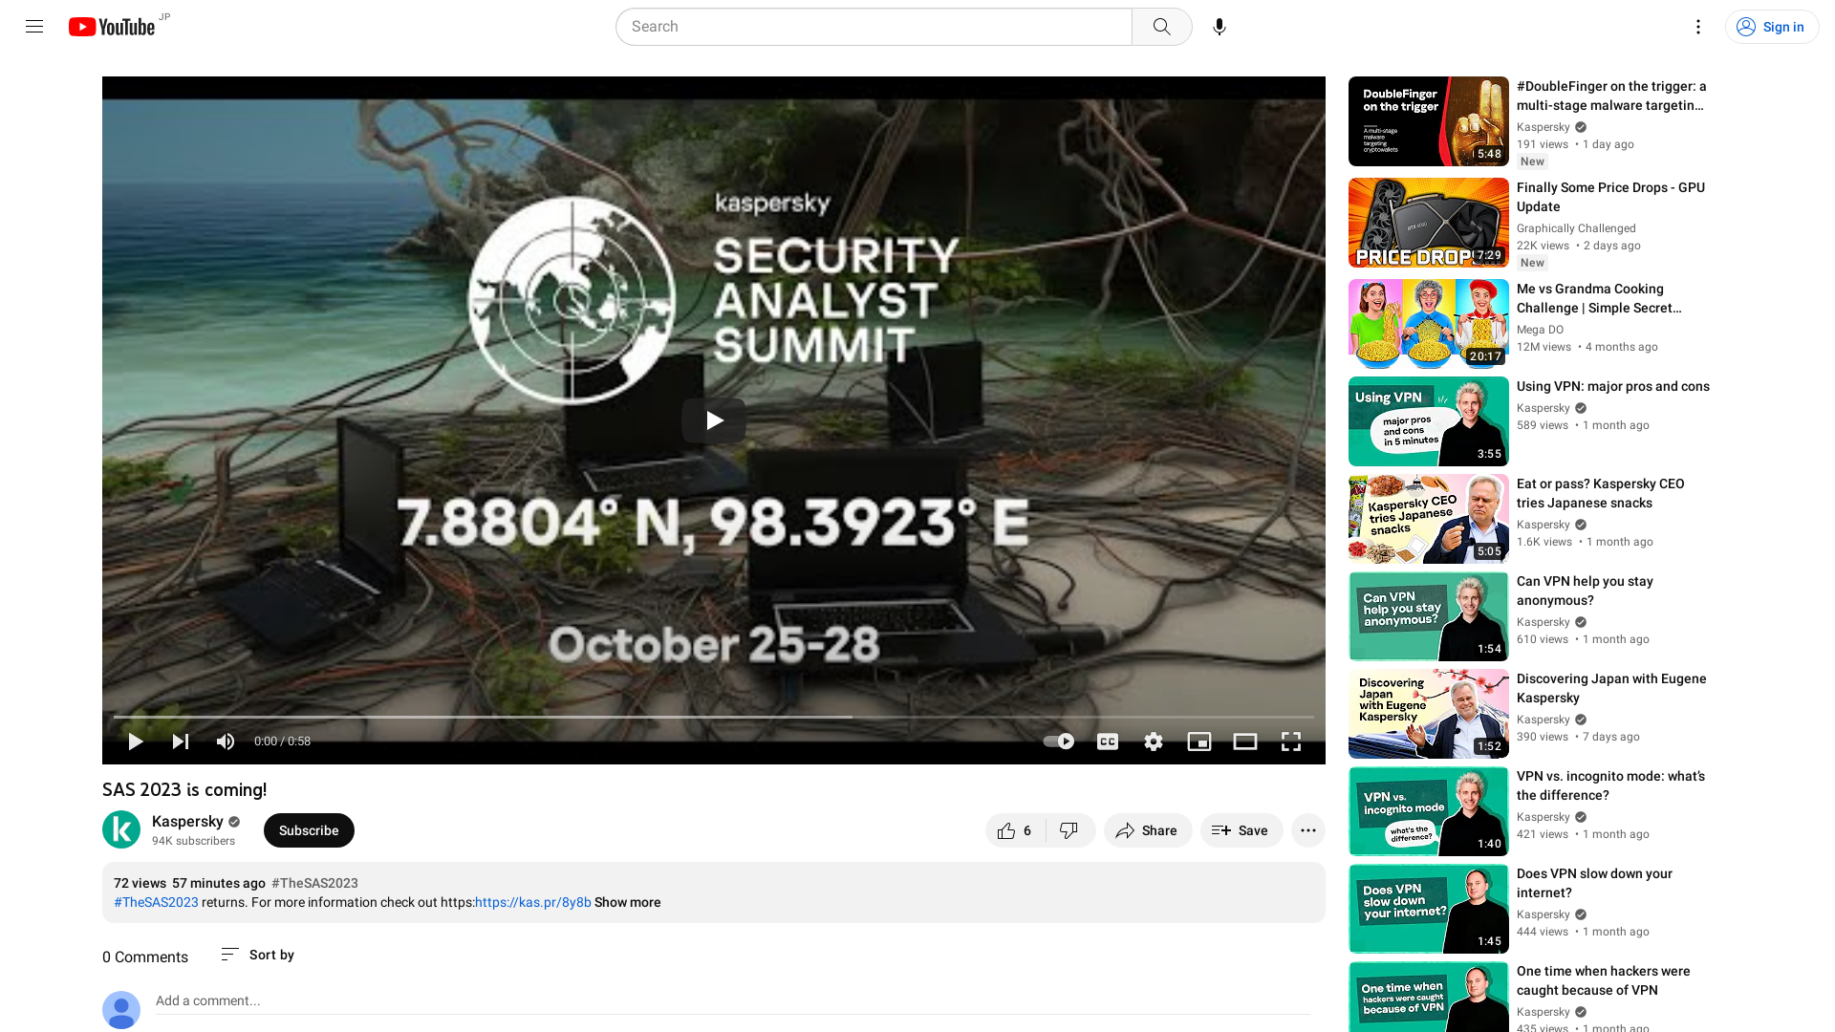Click like button on the video
Viewport: 1835px width, 1032px height.
pos(1008,830)
